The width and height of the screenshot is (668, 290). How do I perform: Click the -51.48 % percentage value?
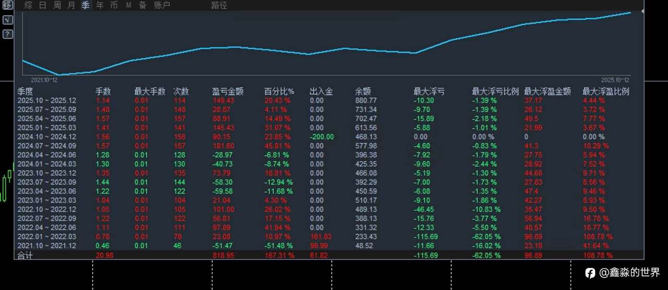tap(279, 245)
